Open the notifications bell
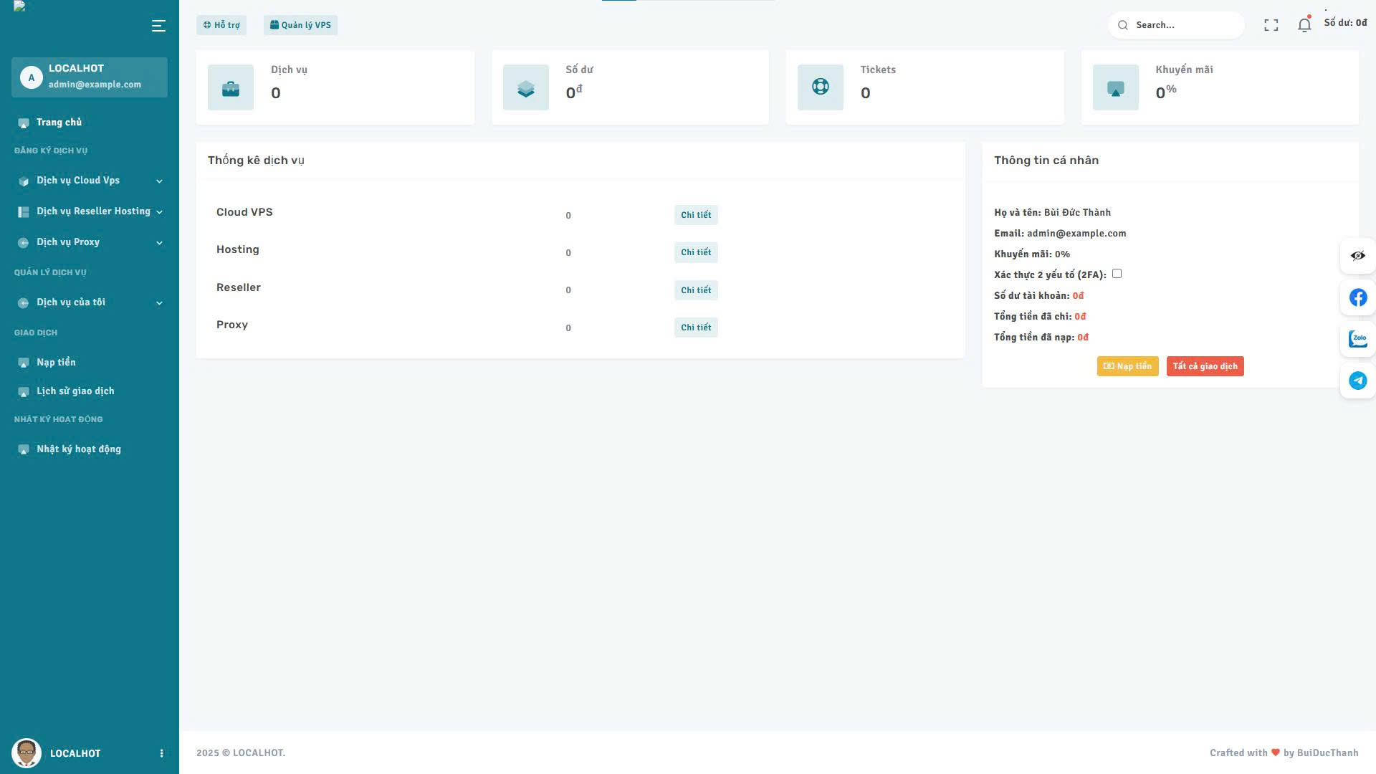Screen dimensions: 1376x774 point(1304,25)
